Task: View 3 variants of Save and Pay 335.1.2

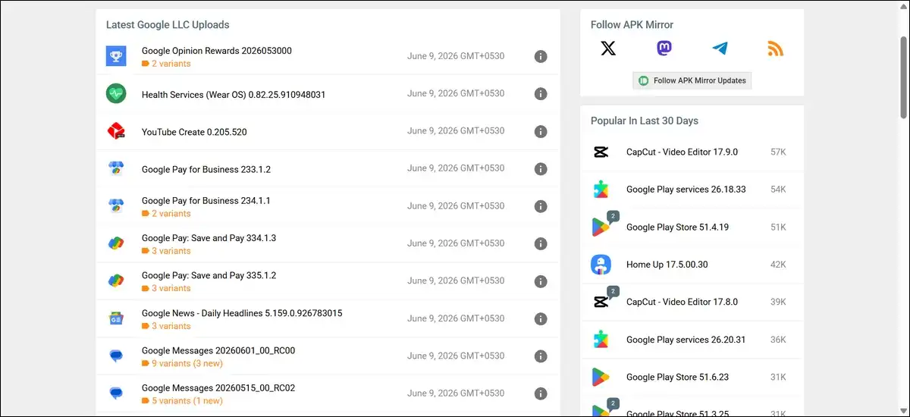Action: (x=166, y=288)
